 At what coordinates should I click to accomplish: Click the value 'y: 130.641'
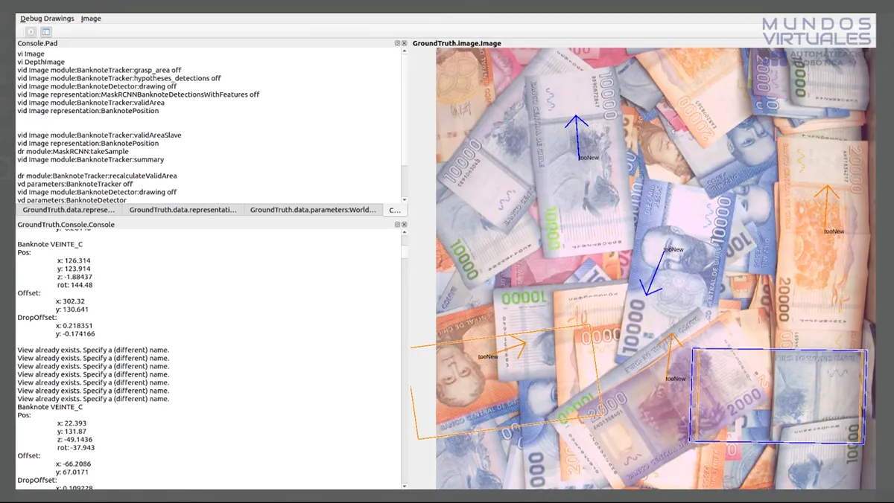(72, 310)
